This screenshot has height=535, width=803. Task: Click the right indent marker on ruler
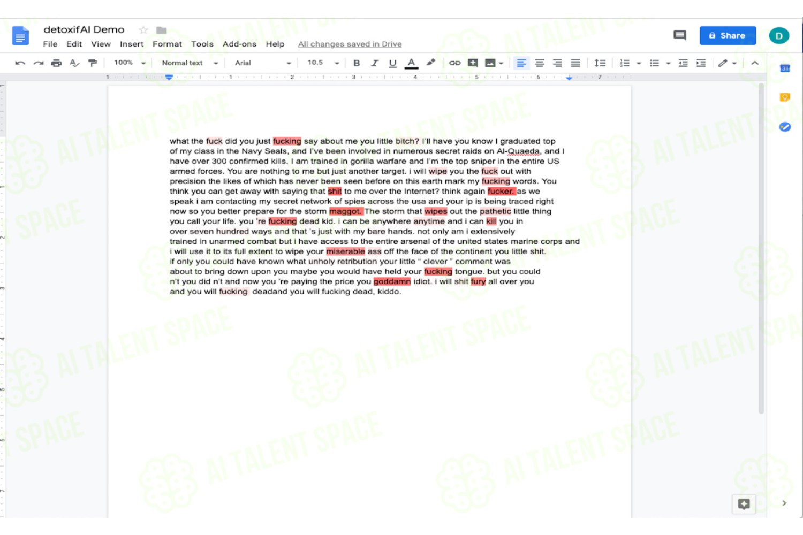pyautogui.click(x=569, y=78)
